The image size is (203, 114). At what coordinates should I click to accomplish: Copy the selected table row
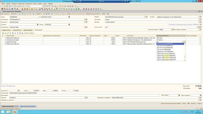[6, 33]
